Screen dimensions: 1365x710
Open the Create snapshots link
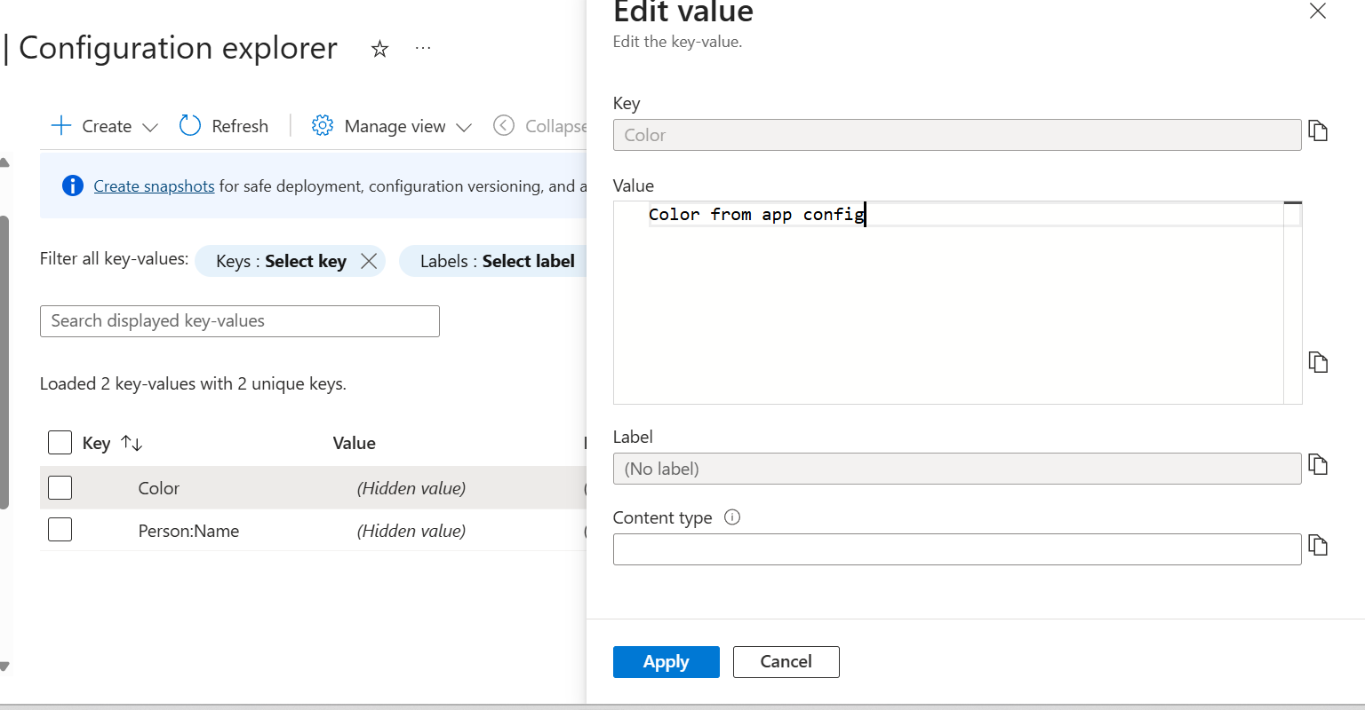click(x=154, y=186)
